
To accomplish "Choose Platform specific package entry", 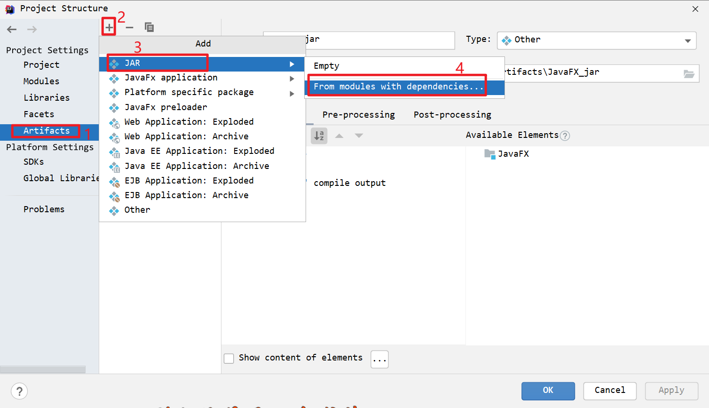I will pyautogui.click(x=202, y=93).
